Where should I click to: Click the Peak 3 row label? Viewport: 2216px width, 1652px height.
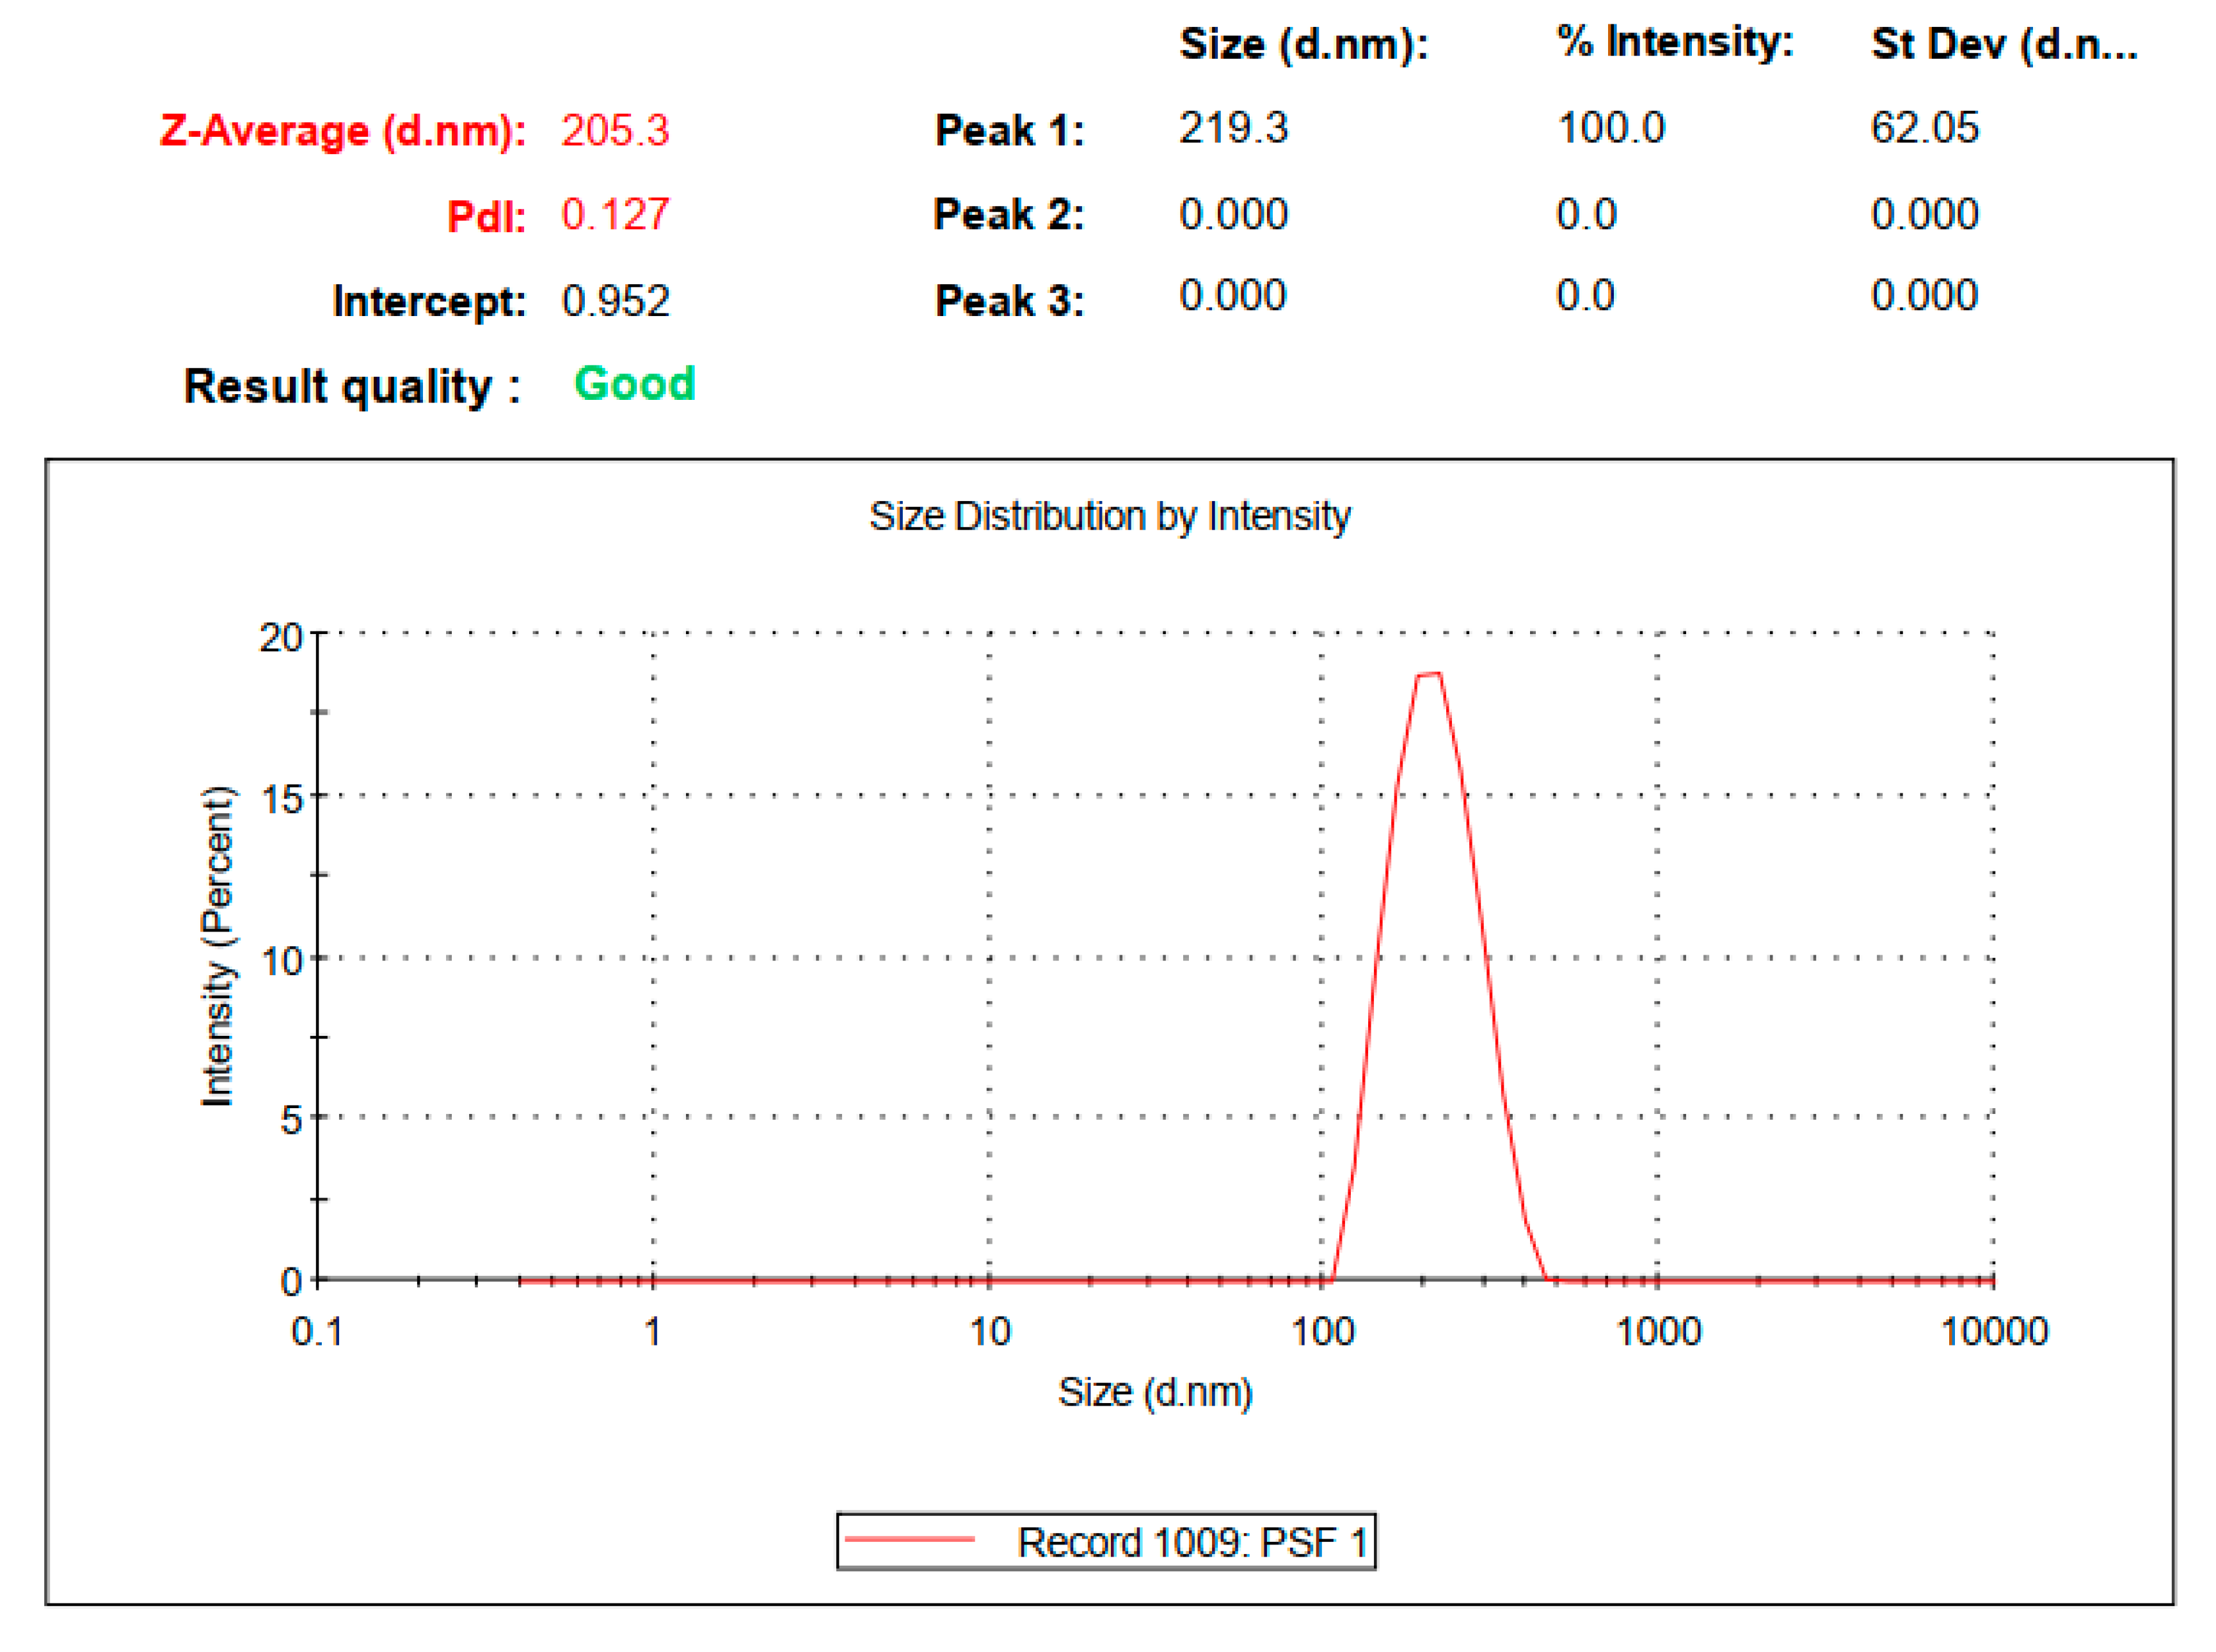(x=1008, y=301)
